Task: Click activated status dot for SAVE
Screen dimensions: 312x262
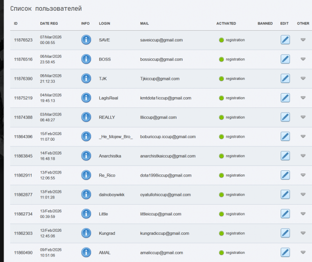Action: [221, 40]
